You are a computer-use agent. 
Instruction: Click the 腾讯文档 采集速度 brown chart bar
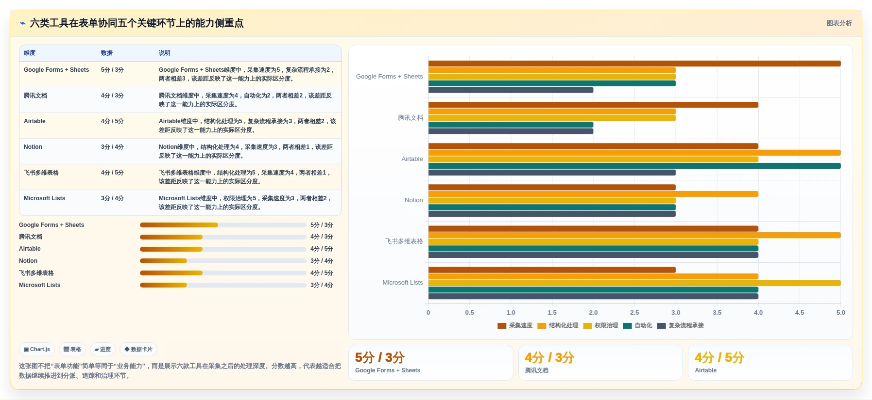[593, 105]
